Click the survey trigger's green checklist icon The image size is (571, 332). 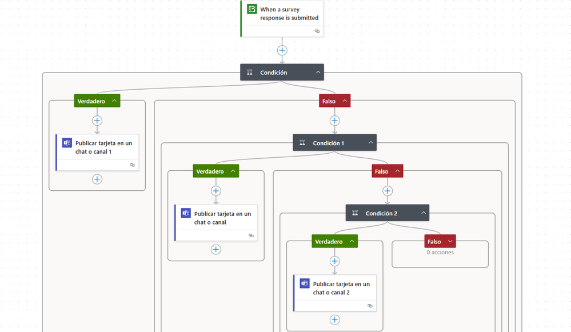tap(252, 9)
